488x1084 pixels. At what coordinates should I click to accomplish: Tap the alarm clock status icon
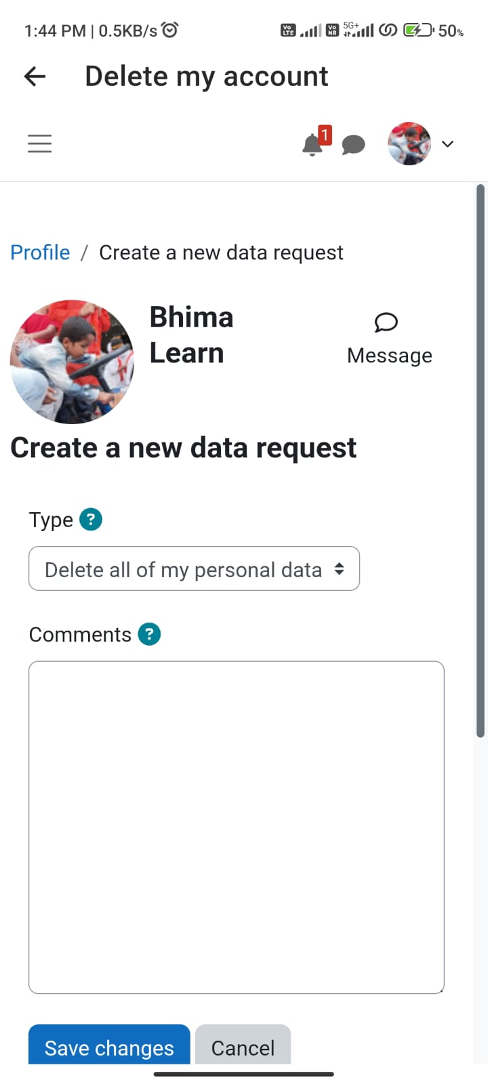(170, 30)
